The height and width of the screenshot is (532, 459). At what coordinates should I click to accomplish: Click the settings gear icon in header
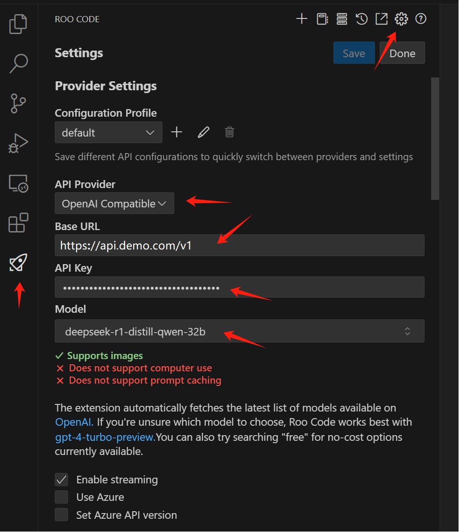coord(401,19)
